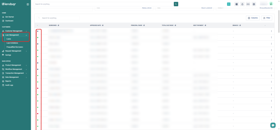Open Audit Logs in sidebar
Screen dimensions: 280x130
click(9, 85)
